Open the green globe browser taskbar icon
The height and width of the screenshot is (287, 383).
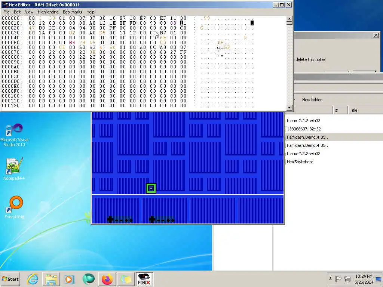pyautogui.click(x=88, y=279)
